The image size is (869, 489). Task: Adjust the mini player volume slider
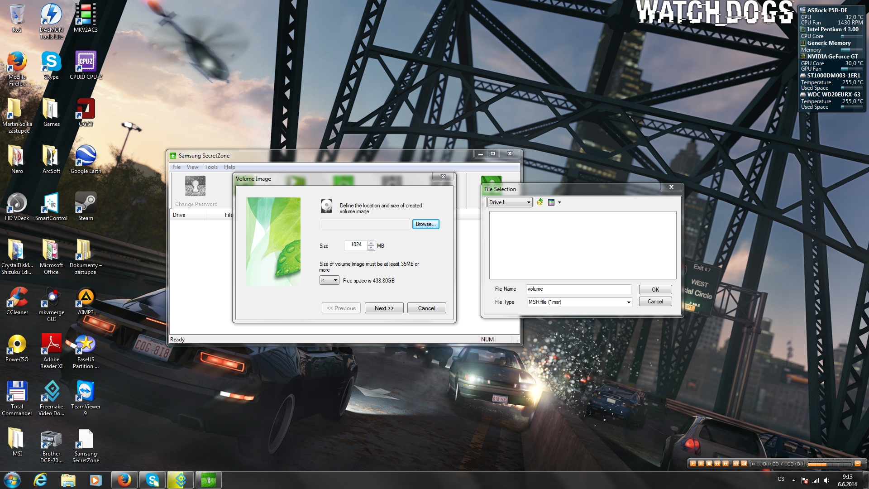point(829,464)
